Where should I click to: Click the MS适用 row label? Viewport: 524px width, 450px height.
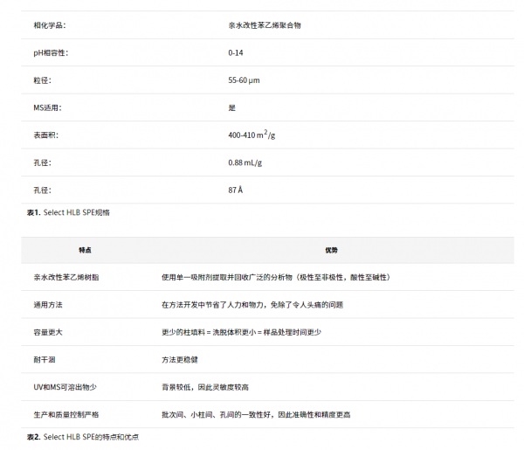click(x=47, y=107)
